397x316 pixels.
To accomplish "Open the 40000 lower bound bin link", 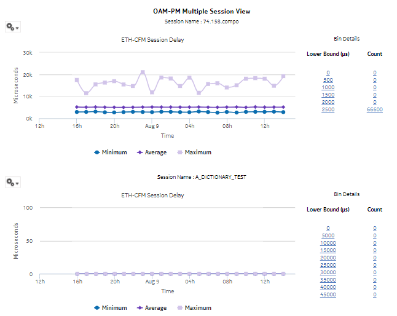I will 328,287.
